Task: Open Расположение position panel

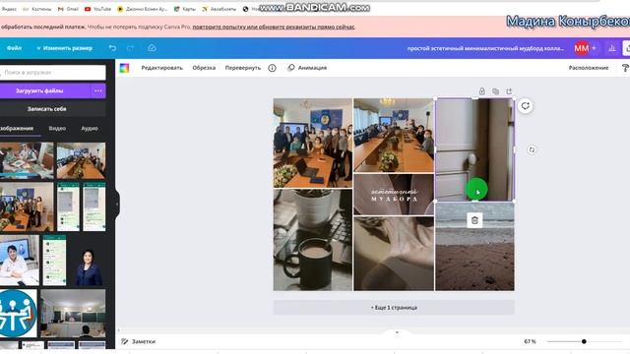Action: [x=589, y=68]
